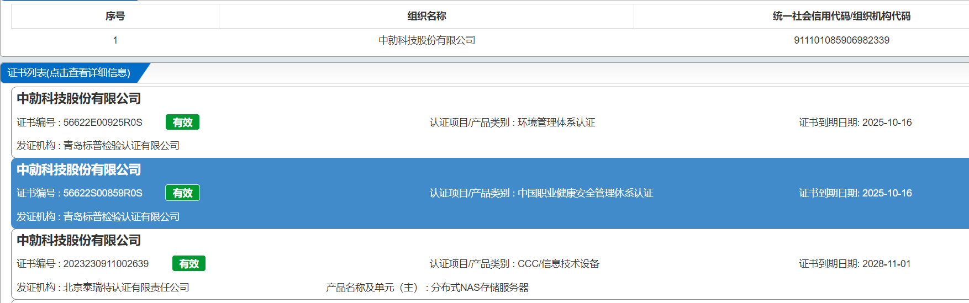This screenshot has height=303, width=969.
Task: Open highlighted card title for 职业健康安全 certificate
Action: click(79, 169)
